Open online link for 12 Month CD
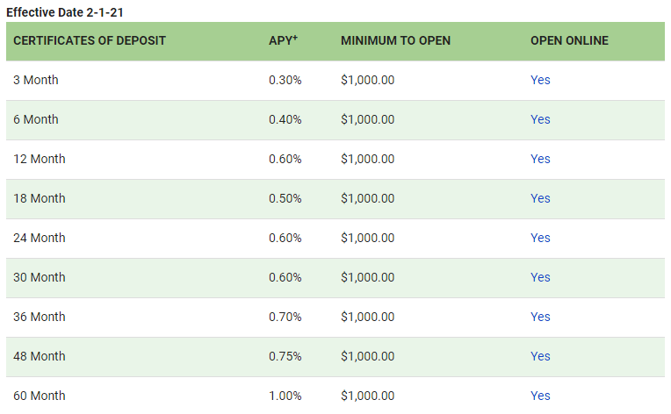Screen dimensions: 671x414 pos(540,159)
